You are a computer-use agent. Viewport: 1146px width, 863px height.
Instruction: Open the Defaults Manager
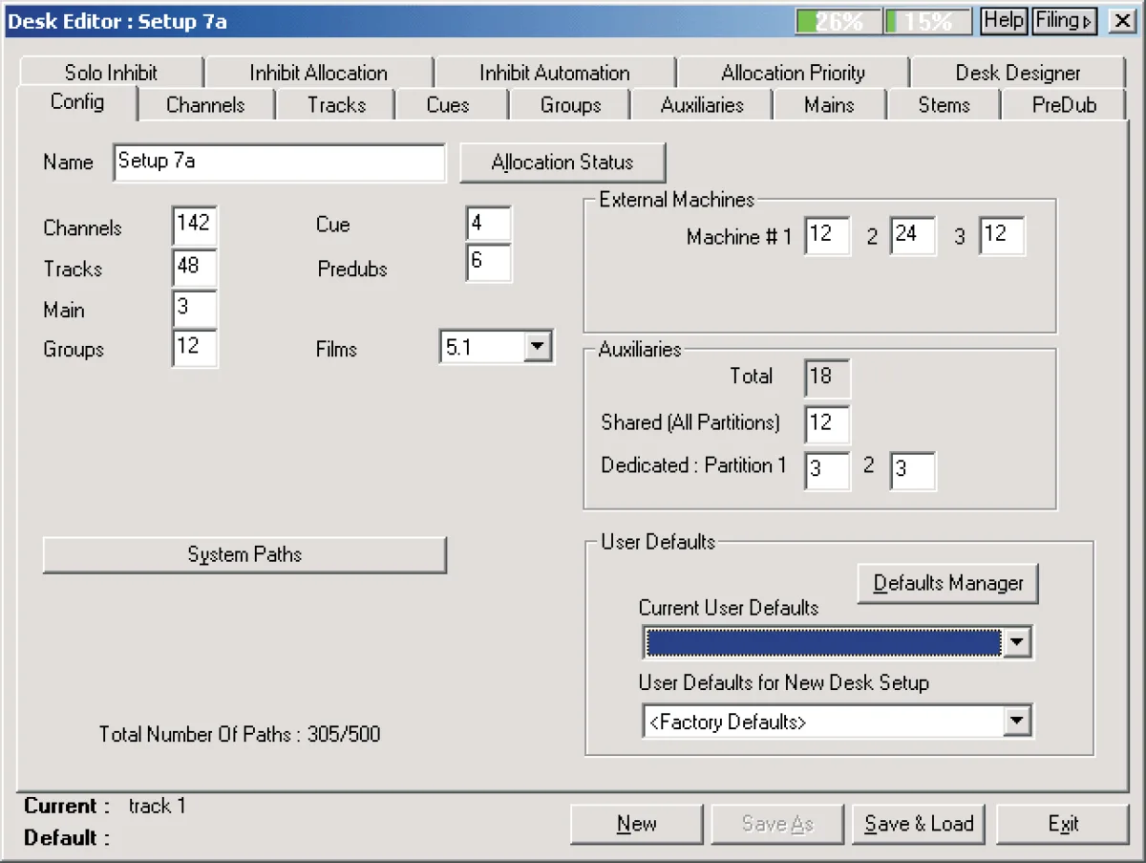[948, 583]
